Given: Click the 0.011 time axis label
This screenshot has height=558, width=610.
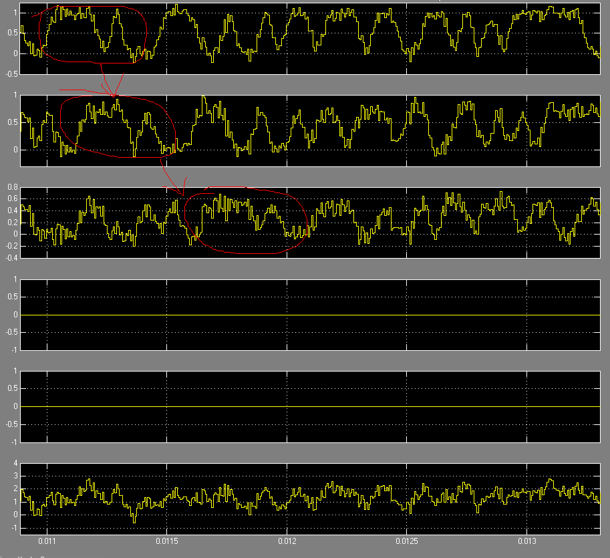Looking at the screenshot, I should pyautogui.click(x=47, y=541).
